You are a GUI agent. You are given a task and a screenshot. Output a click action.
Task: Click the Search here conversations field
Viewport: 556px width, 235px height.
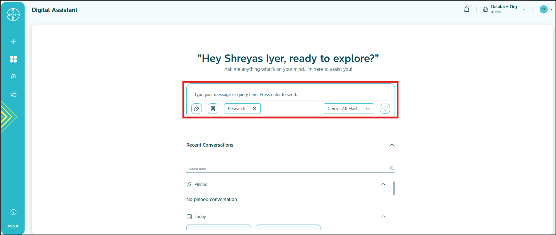[x=287, y=169]
